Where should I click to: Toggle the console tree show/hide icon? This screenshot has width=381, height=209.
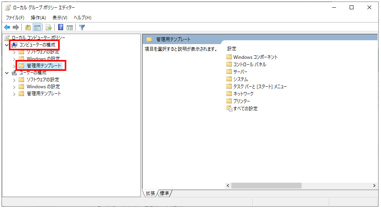(x=37, y=27)
